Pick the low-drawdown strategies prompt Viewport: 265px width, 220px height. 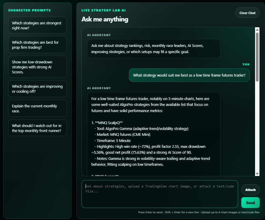pyautogui.click(x=37, y=67)
